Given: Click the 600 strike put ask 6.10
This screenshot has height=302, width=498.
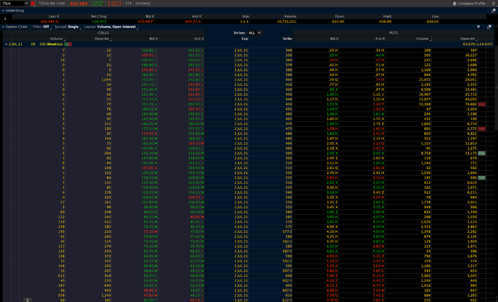Looking at the screenshot, I should pyautogui.click(x=377, y=276).
